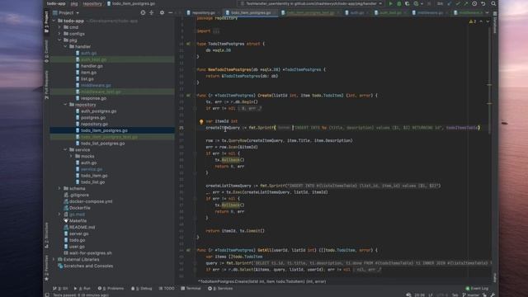Screen dimensions: 528x297
Task: Update project with Git pull arrow
Action: pyautogui.click(x=450, y=3)
